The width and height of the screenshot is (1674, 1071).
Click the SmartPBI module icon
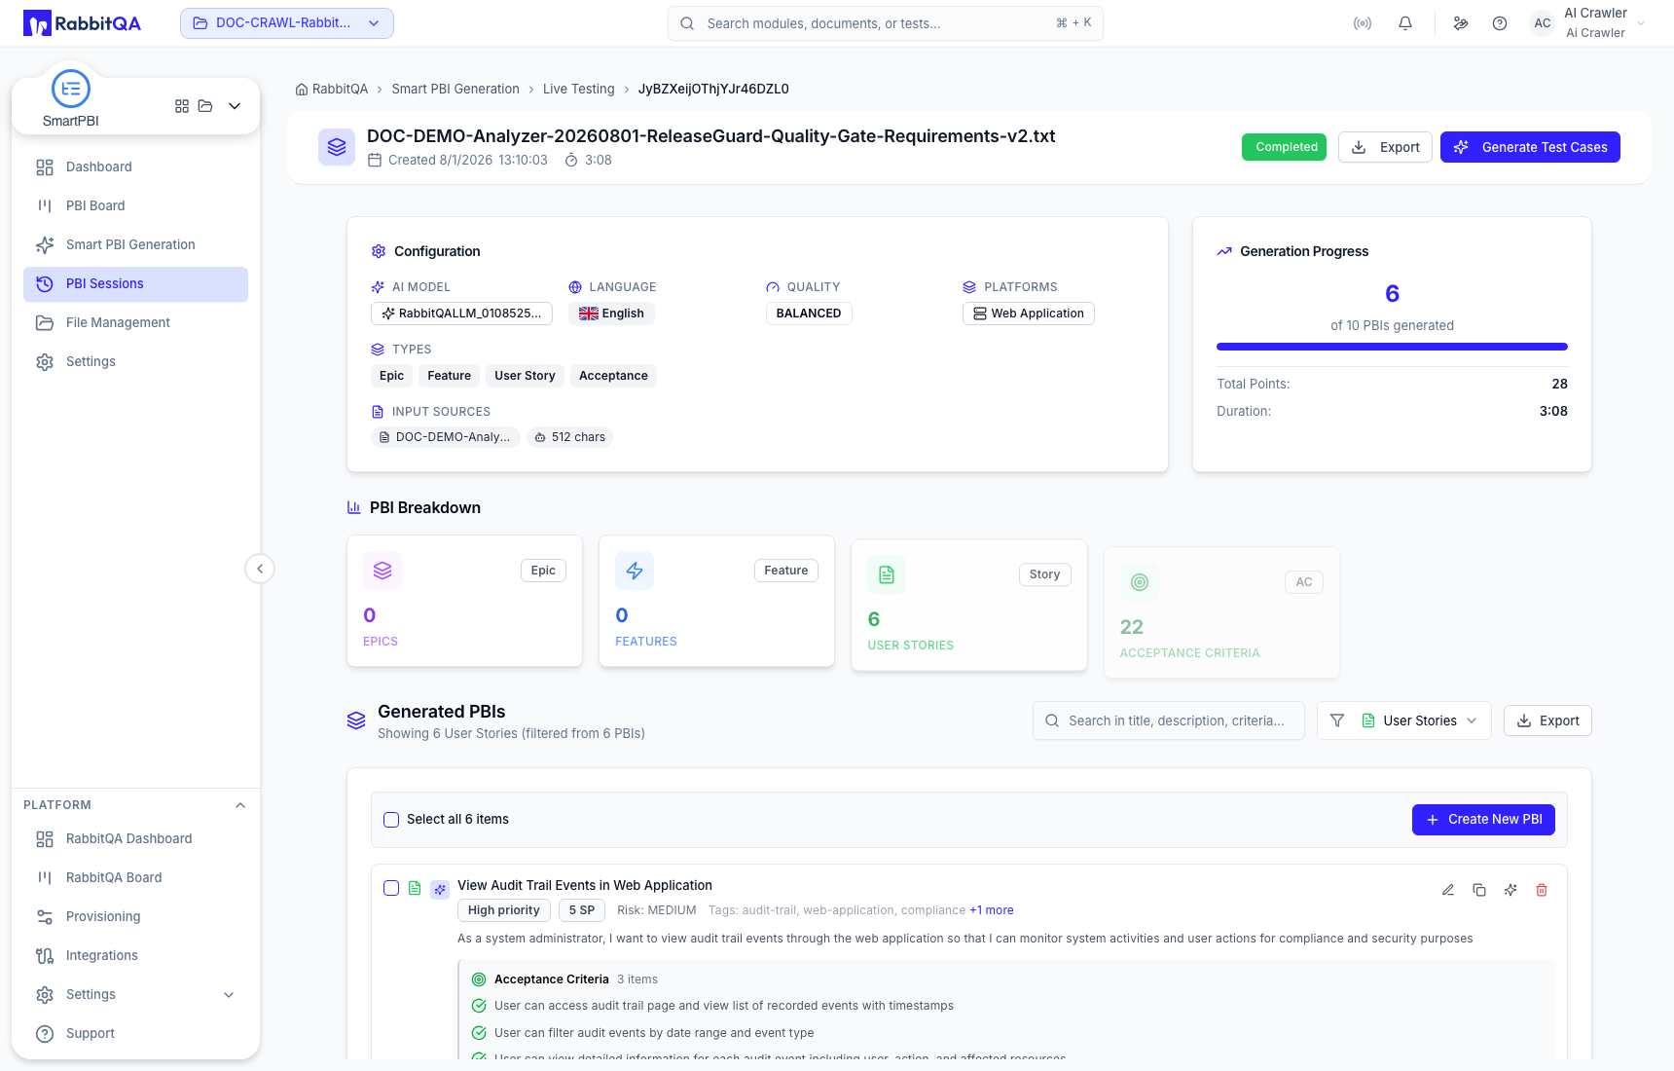[x=71, y=89]
